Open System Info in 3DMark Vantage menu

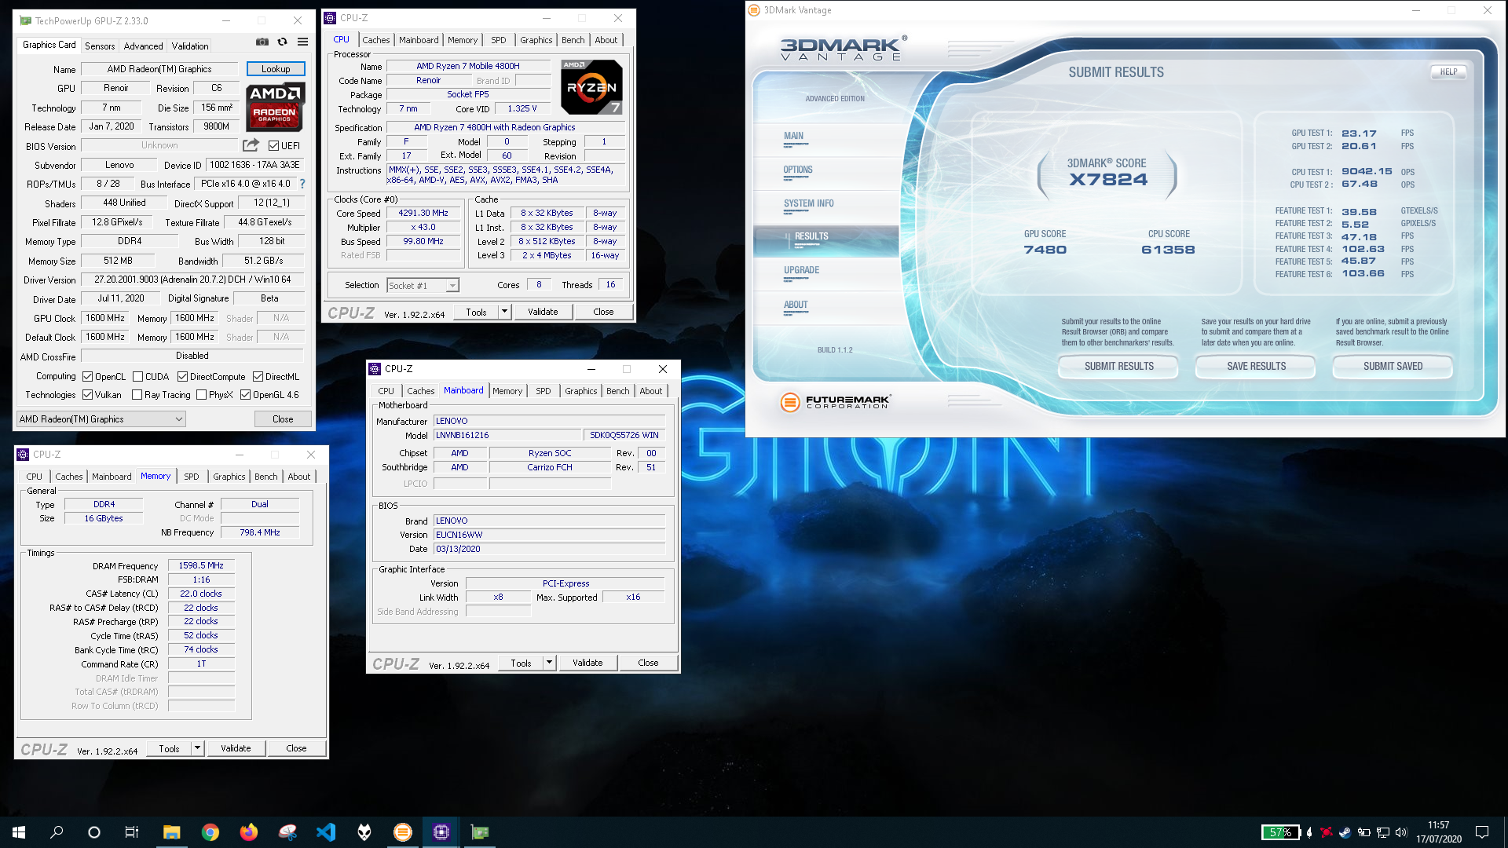[809, 203]
